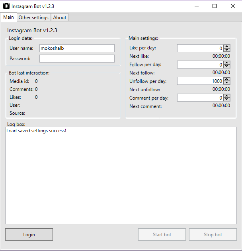The image size is (242, 251).
Task: Click the 'Load saved settings success!' log line
Action: click(x=36, y=131)
